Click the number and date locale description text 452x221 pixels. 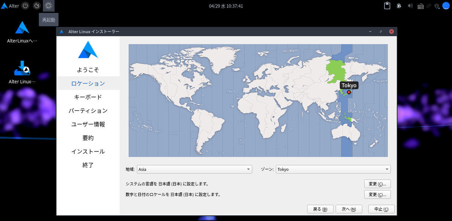[x=173, y=195]
